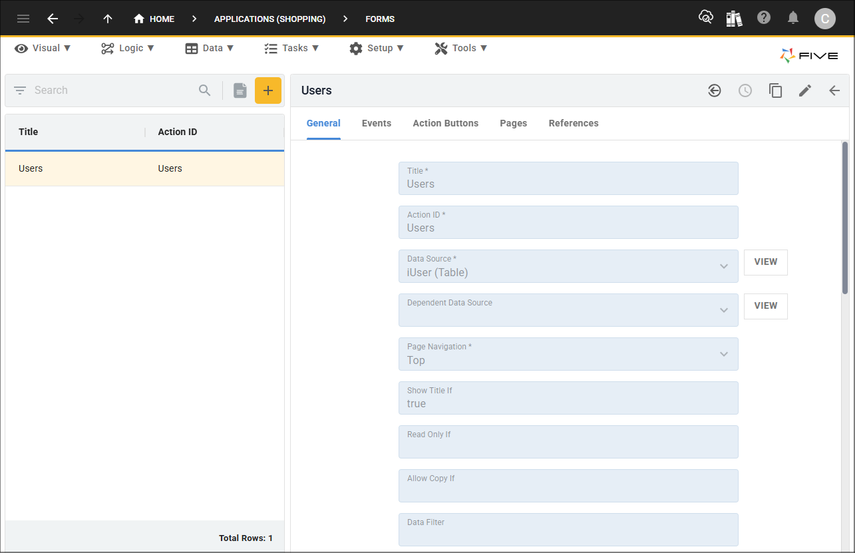Image resolution: width=855 pixels, height=553 pixels.
Task: Switch to the Events tab
Action: [377, 123]
